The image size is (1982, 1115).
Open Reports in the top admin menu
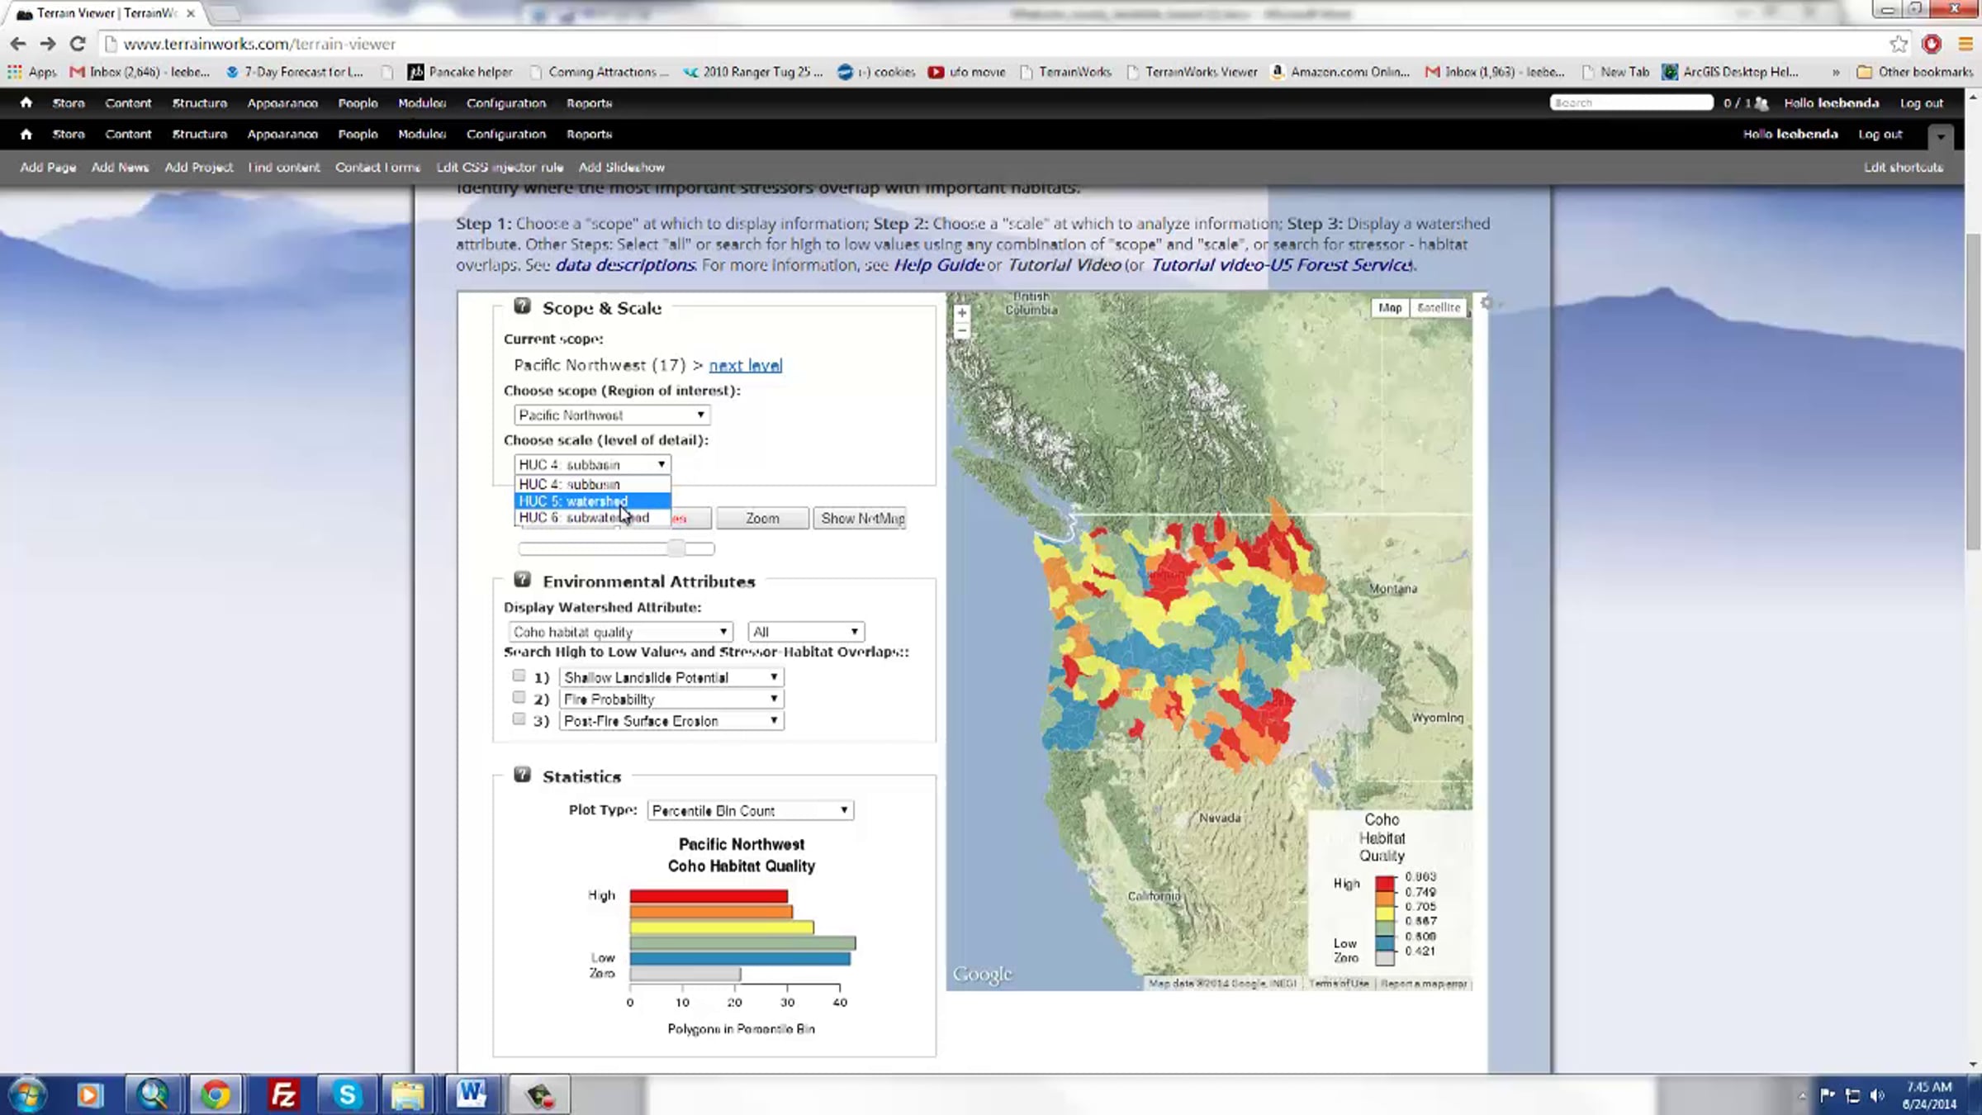tap(589, 103)
